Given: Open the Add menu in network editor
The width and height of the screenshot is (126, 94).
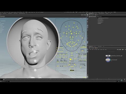Looking at the screenshot, I should click(90, 50).
